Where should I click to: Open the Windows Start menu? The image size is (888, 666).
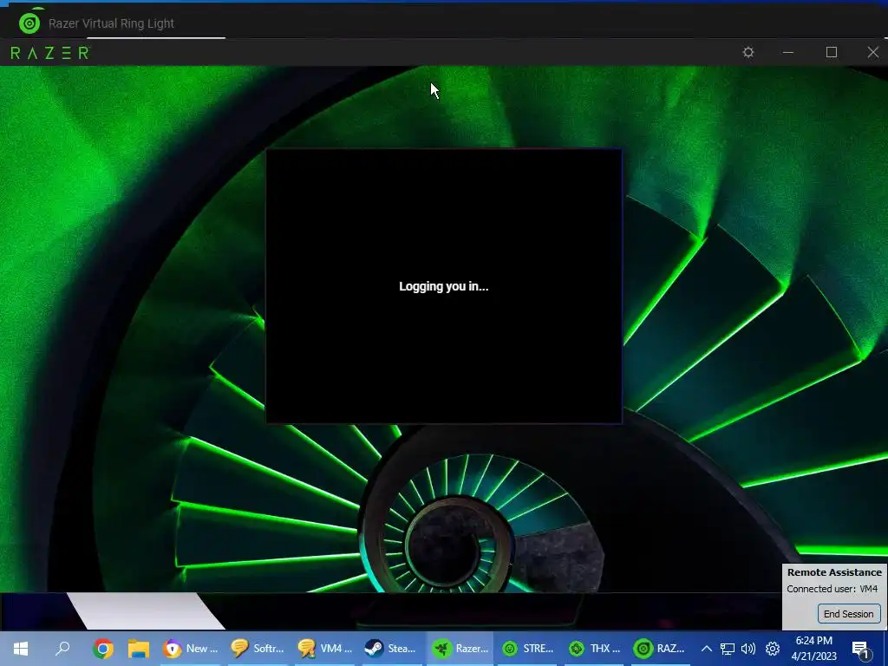21,649
